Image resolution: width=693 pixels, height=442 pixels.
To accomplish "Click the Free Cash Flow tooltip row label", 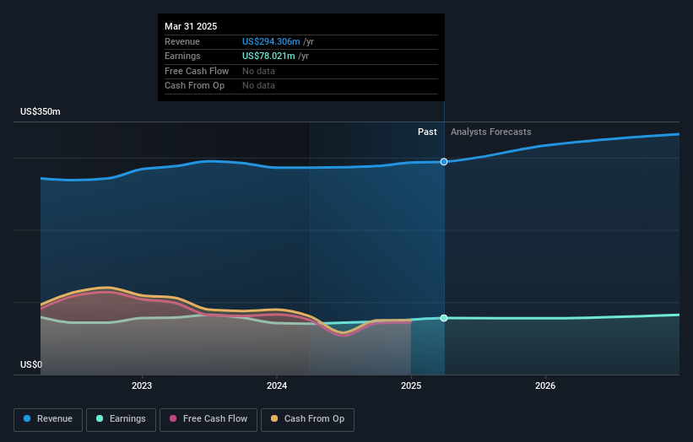I will click(x=197, y=71).
